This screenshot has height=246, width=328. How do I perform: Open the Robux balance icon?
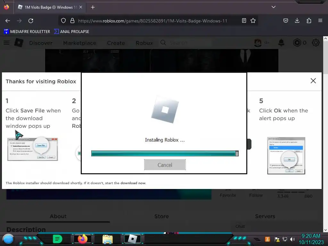tap(297, 43)
